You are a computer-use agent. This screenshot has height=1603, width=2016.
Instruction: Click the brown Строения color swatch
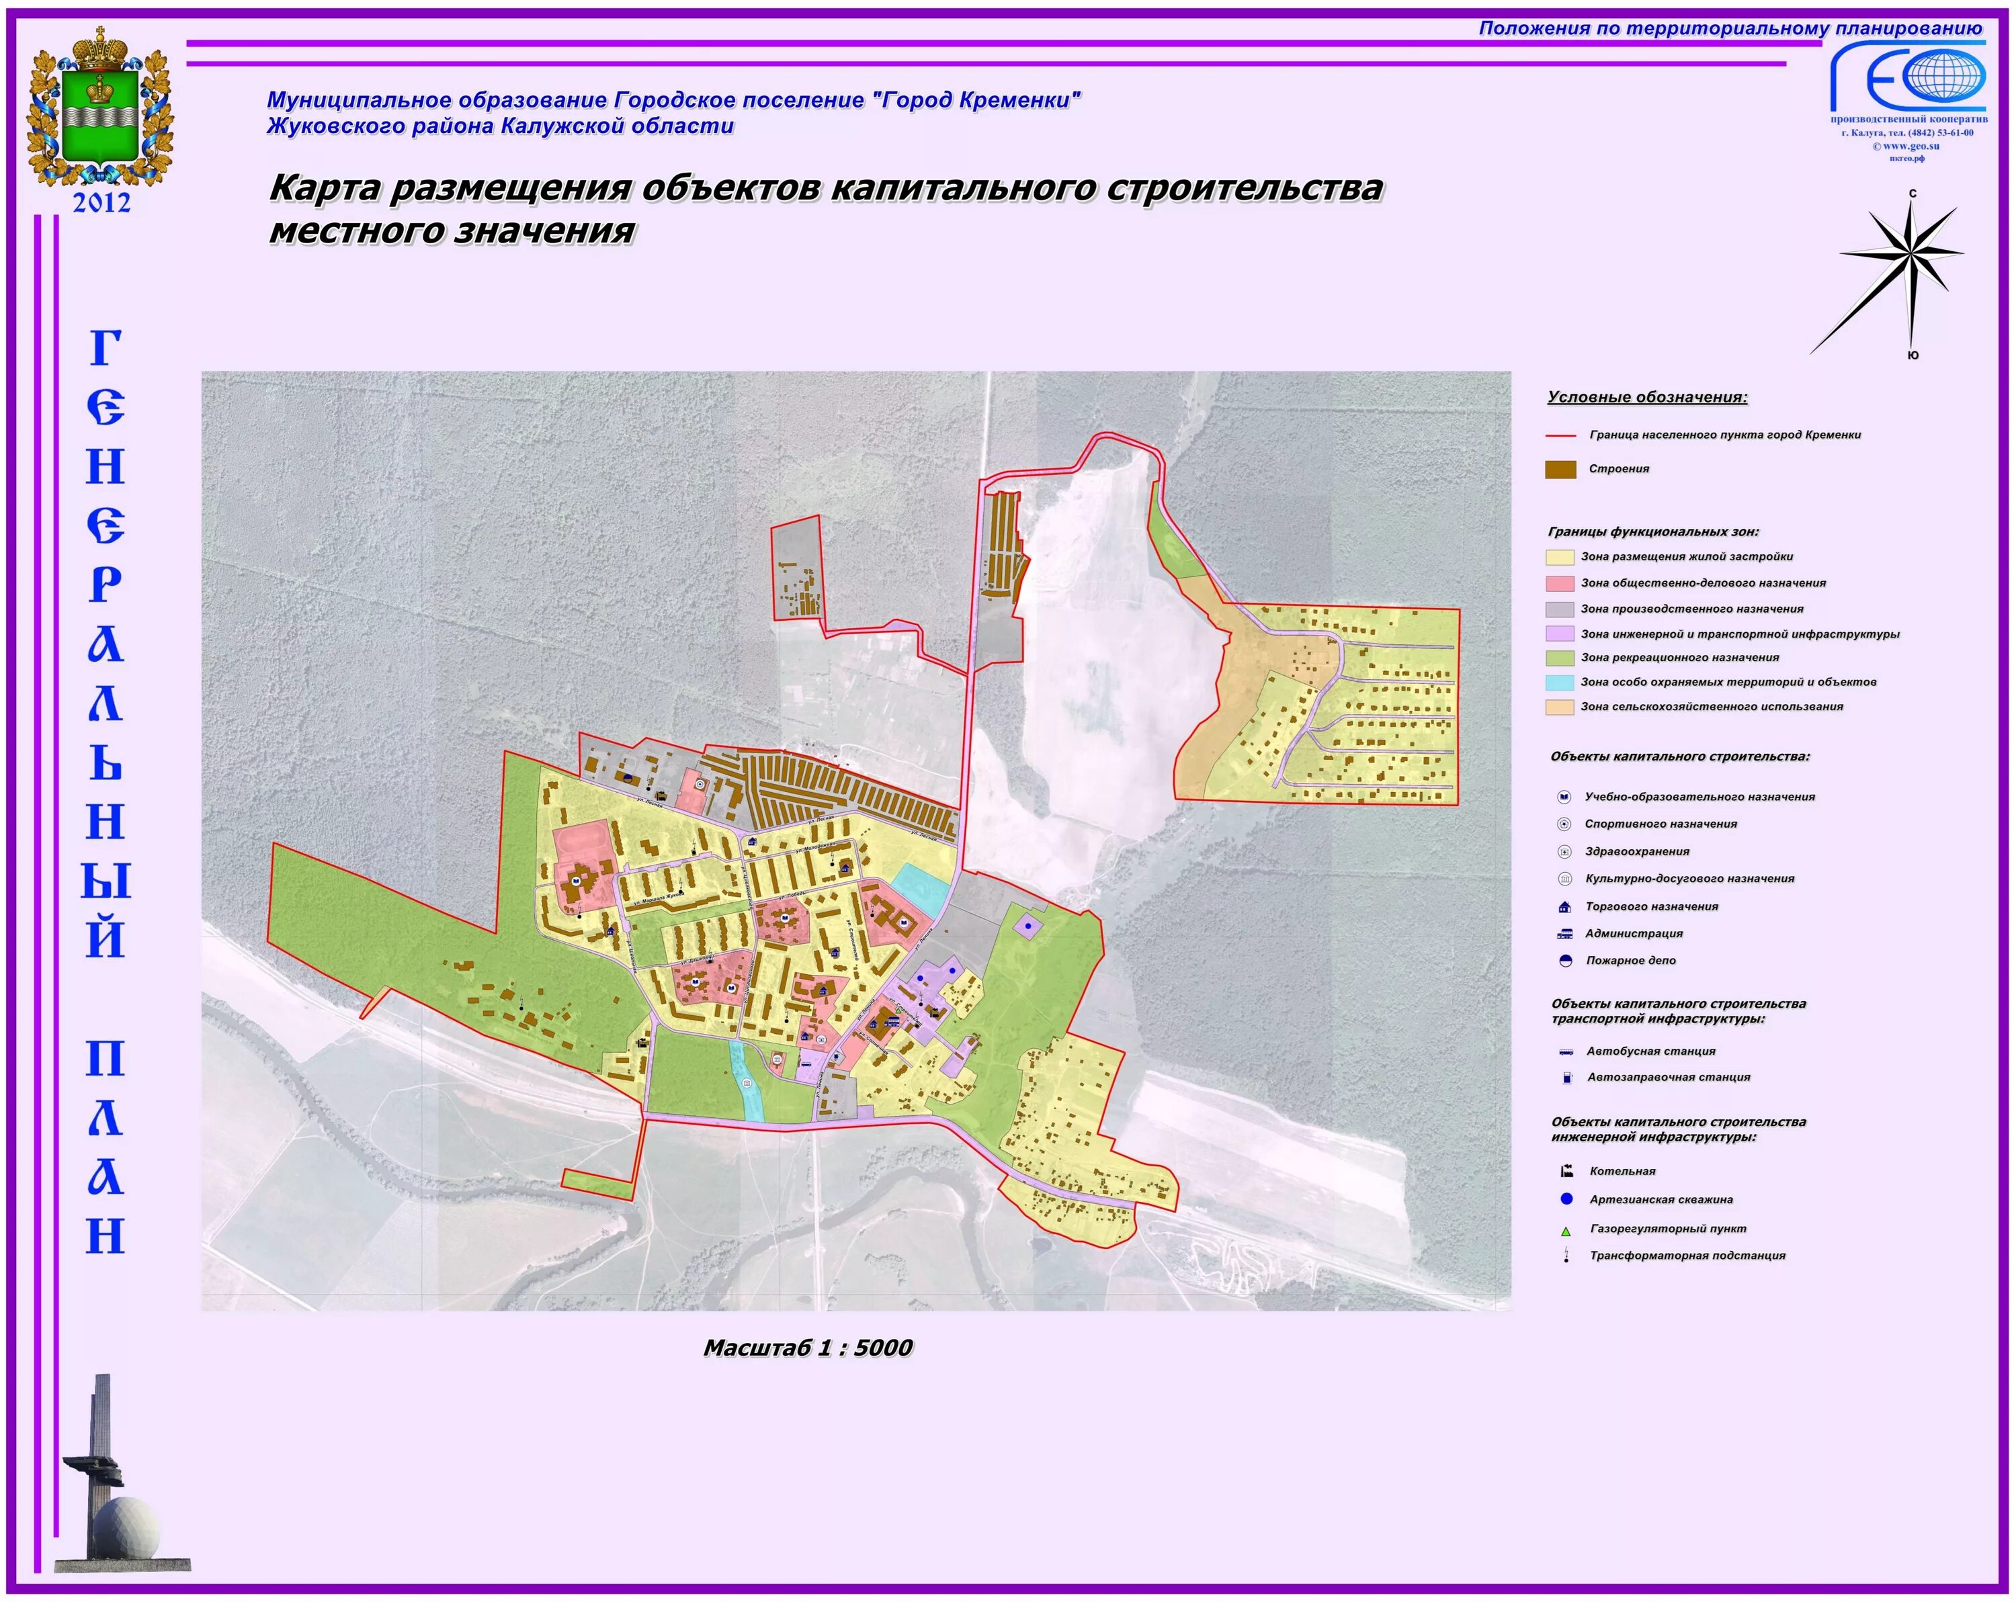1560,469
